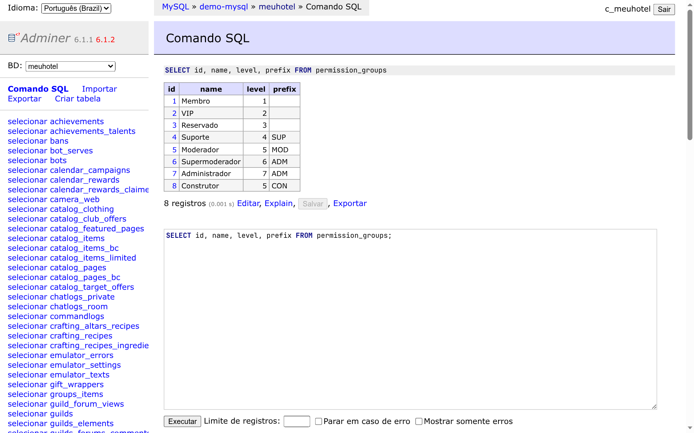Open Importar menu link
The width and height of the screenshot is (694, 433).
click(99, 89)
